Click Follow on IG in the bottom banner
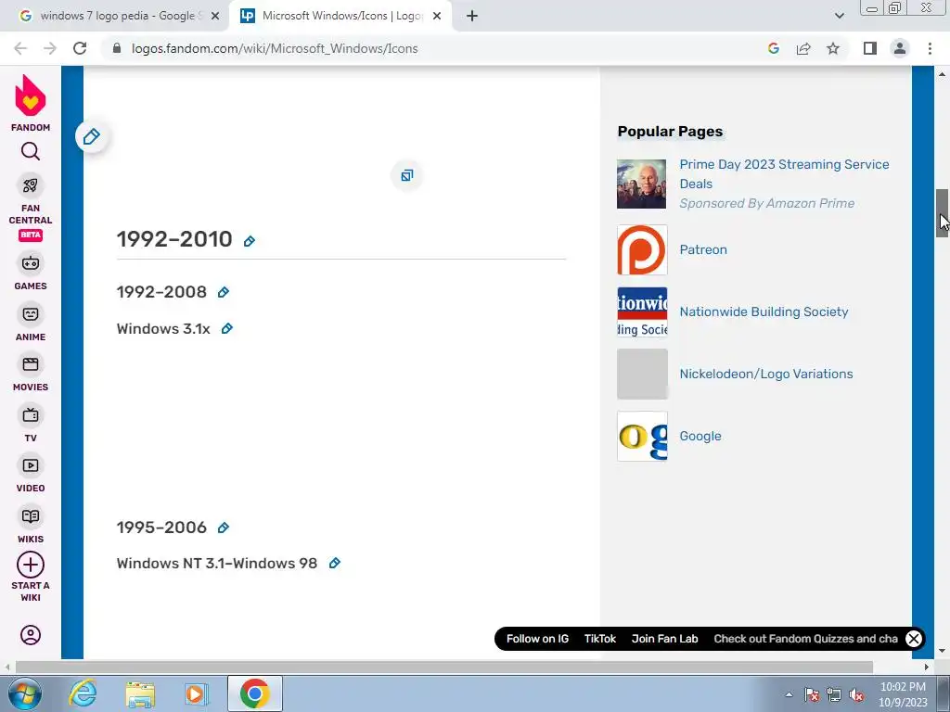The image size is (950, 712). tap(537, 639)
